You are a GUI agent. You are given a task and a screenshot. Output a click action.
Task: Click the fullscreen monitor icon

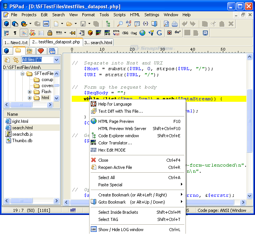(205, 33)
